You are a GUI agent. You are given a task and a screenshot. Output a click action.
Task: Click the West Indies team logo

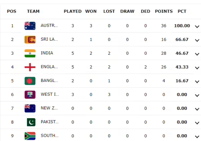pos(30,95)
